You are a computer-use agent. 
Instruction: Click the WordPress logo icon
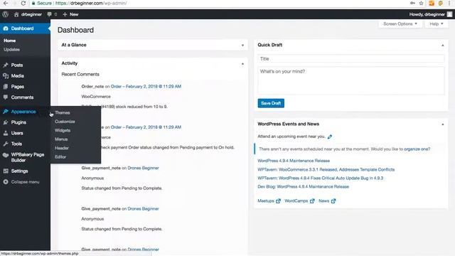click(x=5, y=14)
